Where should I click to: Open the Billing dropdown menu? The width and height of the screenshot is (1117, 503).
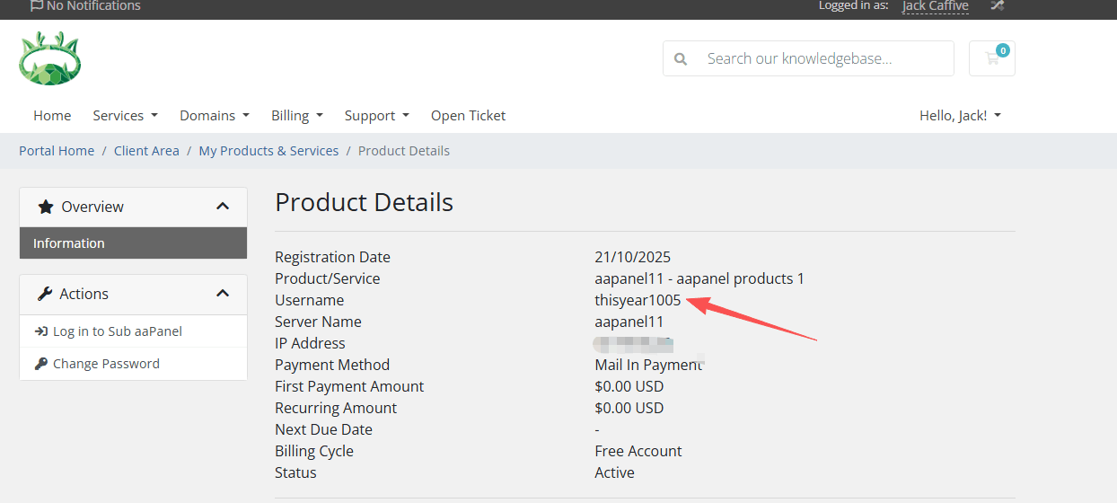[x=296, y=115]
